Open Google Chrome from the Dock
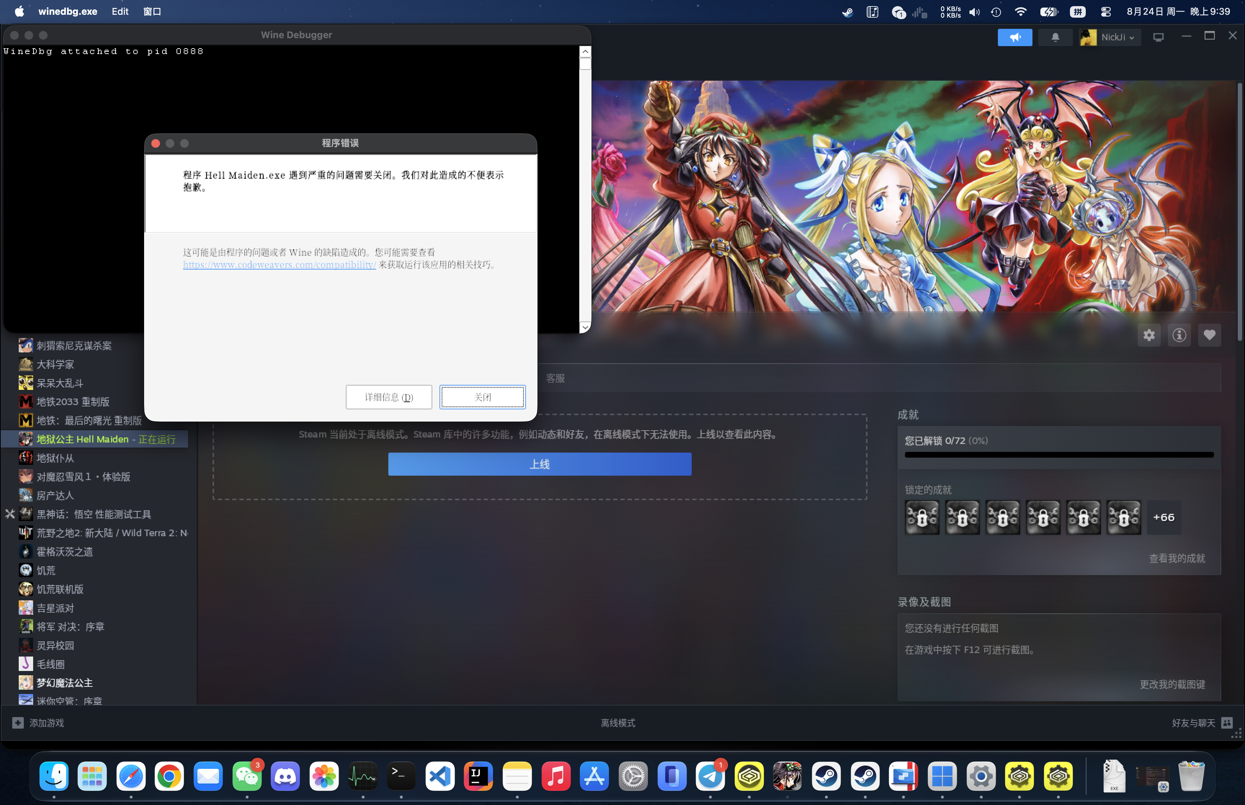 (x=169, y=776)
